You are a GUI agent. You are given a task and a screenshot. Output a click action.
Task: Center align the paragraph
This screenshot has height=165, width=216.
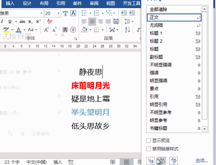click(x=92, y=22)
